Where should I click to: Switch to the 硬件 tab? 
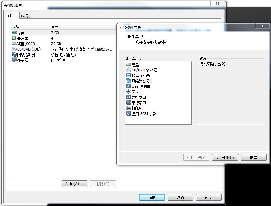12,15
